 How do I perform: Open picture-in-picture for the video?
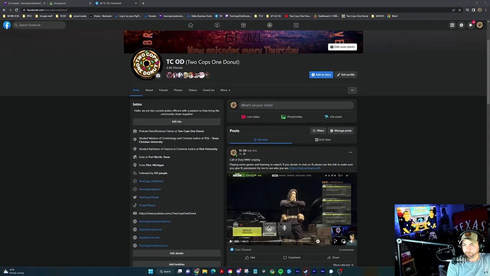coord(343,241)
